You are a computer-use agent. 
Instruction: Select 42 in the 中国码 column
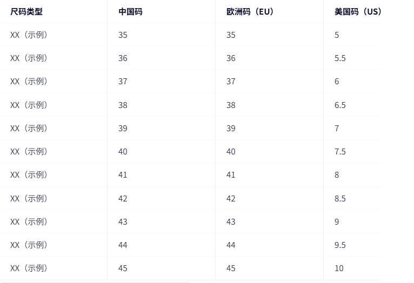point(123,199)
